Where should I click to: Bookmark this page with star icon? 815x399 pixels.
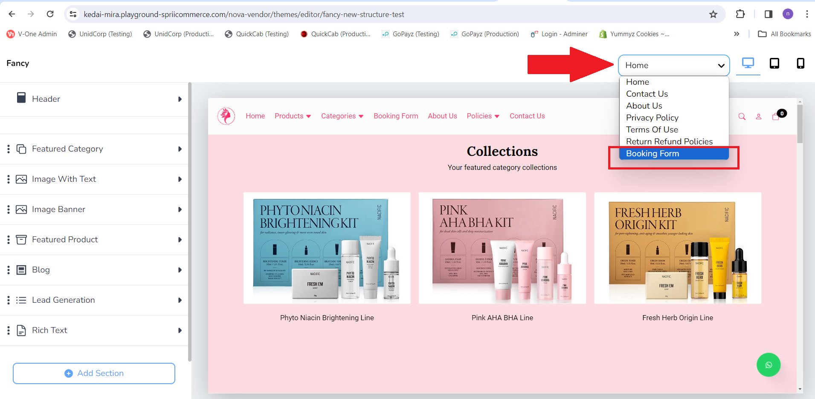pyautogui.click(x=713, y=14)
